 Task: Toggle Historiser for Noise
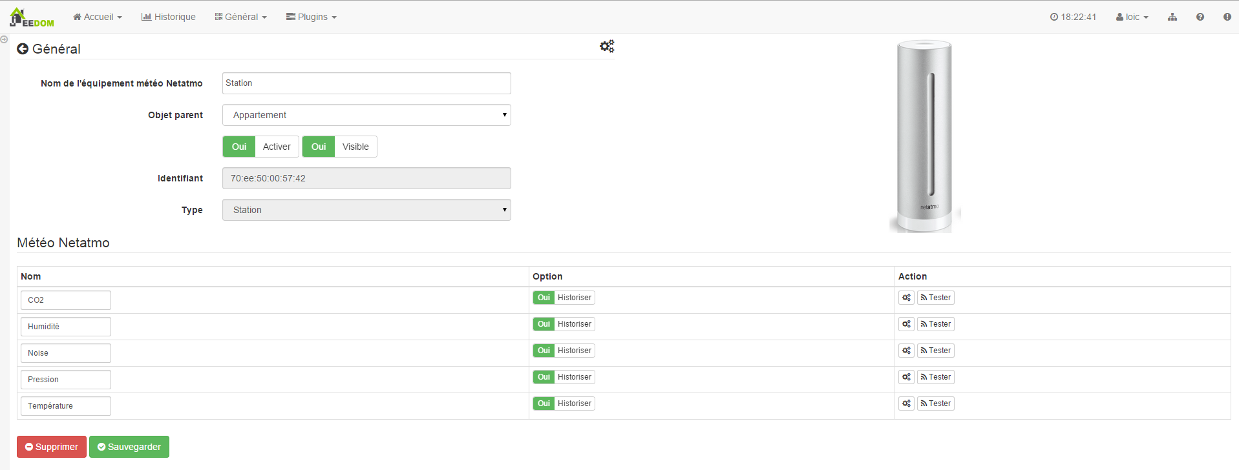pyautogui.click(x=544, y=351)
